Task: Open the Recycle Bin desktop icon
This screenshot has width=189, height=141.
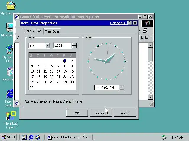Action: tap(10, 72)
